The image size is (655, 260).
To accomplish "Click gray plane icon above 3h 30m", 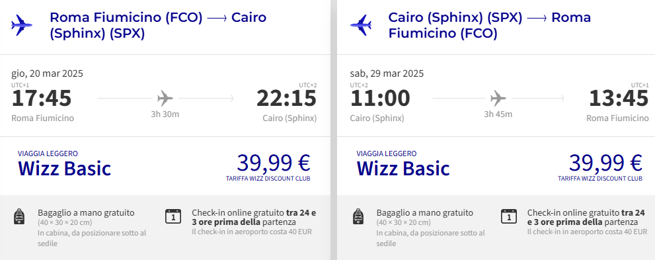I will tap(165, 99).
